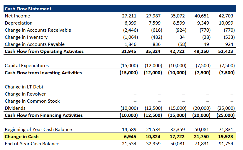Viewport: 243px width, 150px height.
Task: Click Beginning Cash Balance value 14,589
Action: 129,130
